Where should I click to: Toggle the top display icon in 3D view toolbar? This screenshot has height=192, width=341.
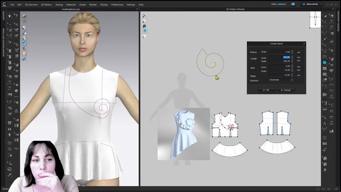24,16
